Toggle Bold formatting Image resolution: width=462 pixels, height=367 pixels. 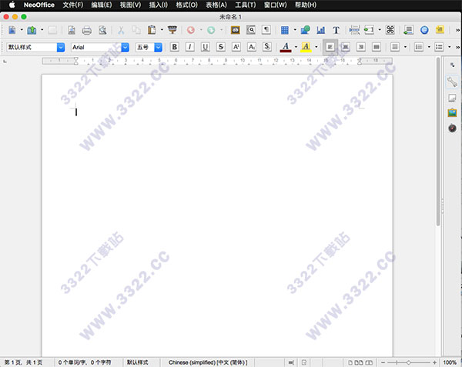pos(175,47)
